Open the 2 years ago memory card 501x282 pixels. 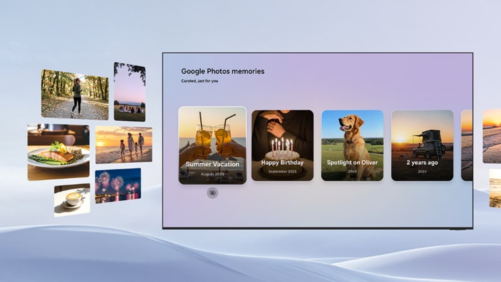422,145
